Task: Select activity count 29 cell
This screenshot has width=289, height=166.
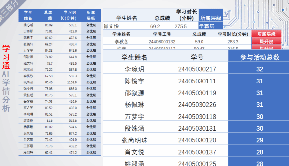Action: pyautogui.click(x=260, y=140)
